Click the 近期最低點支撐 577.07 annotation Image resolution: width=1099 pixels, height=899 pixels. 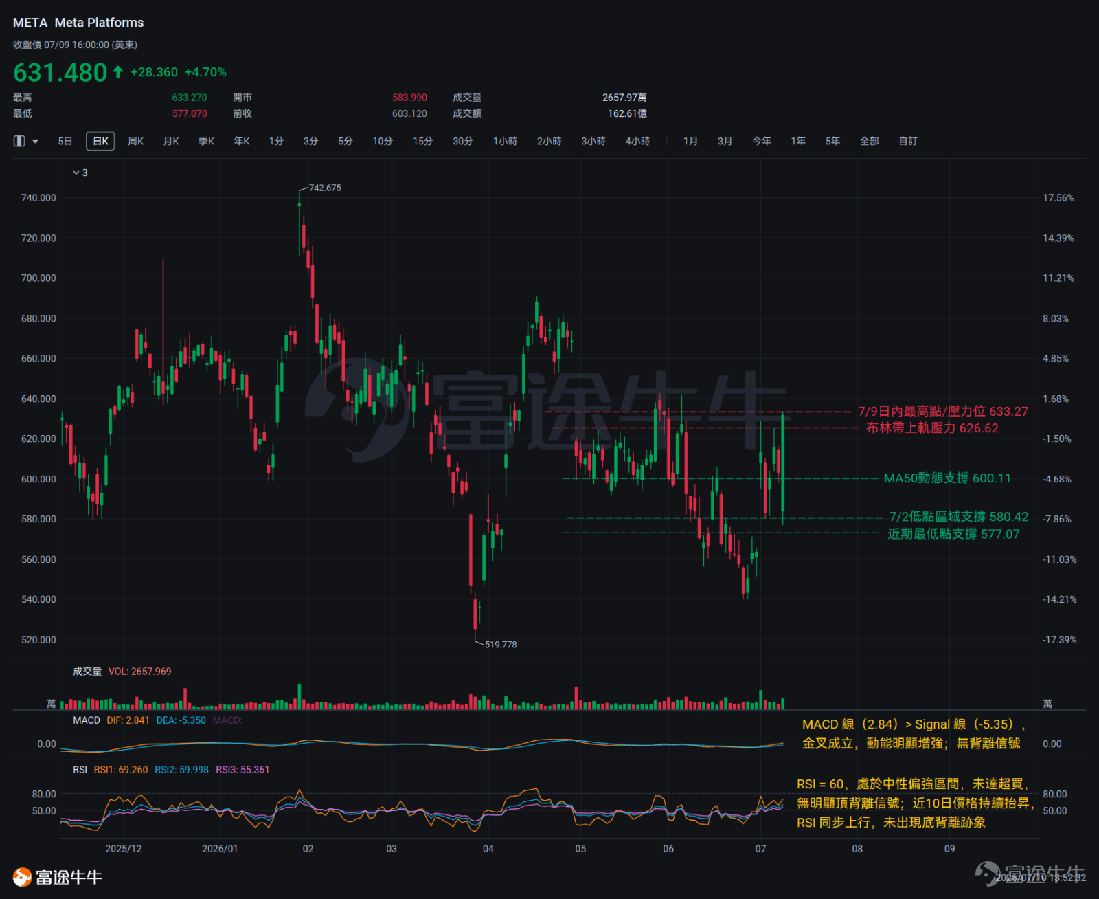pos(953,534)
